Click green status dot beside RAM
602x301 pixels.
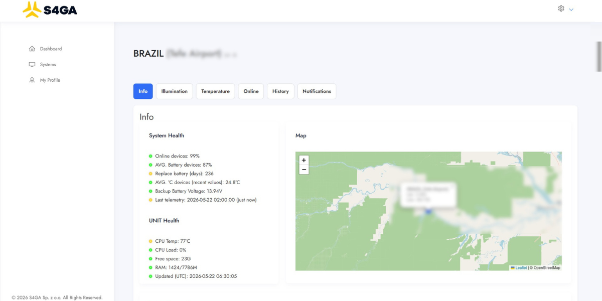(x=150, y=267)
